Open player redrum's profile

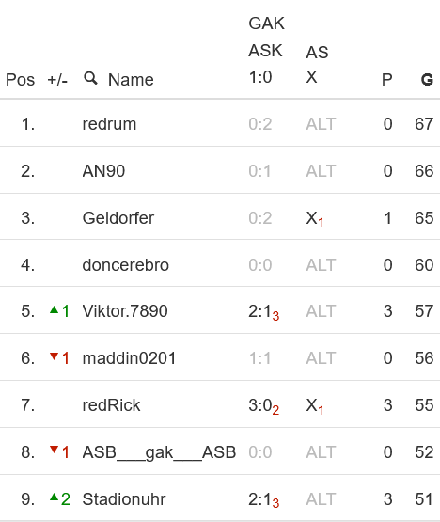click(109, 124)
